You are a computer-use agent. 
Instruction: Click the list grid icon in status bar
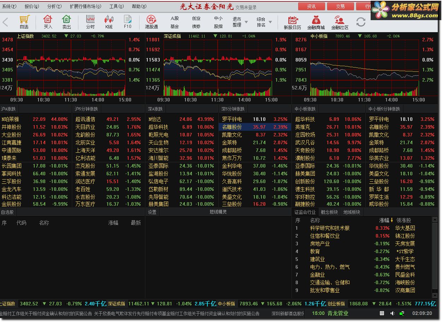[382, 313]
